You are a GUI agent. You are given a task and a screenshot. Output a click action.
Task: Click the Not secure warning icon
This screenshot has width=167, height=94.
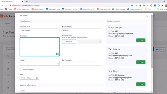[10, 5]
